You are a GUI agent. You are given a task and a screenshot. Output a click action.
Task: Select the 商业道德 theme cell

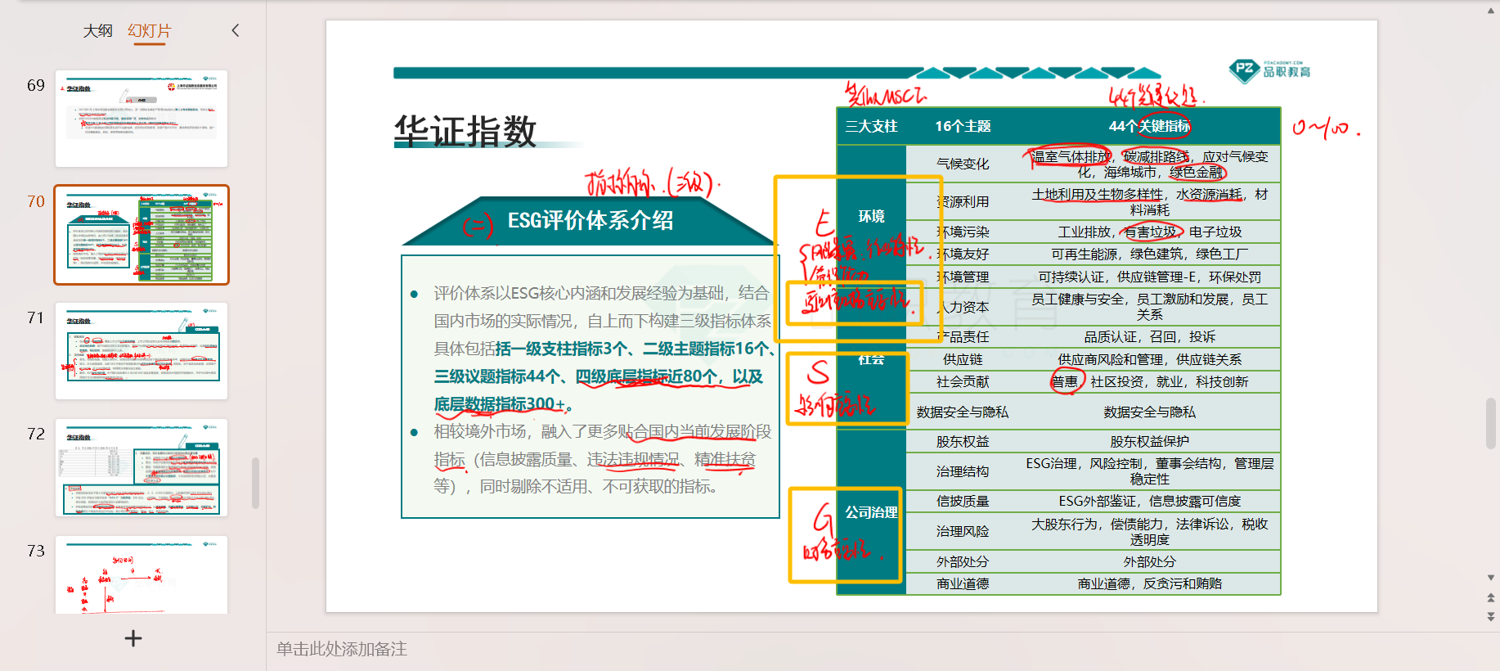coord(963,583)
